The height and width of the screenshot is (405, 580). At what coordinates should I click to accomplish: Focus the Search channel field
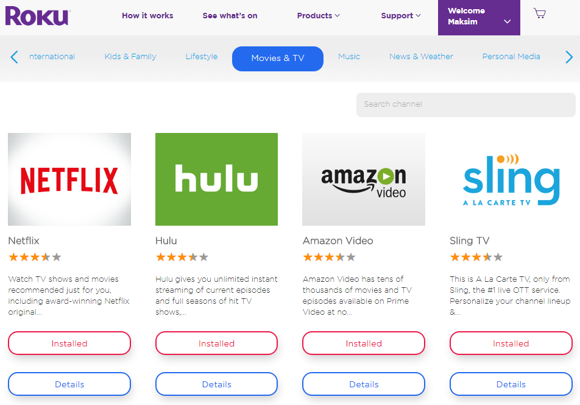[465, 104]
